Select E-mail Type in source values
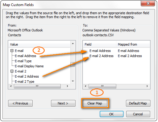Image resolution: width=158 pixels, height=122 pixels. [x=23, y=61]
